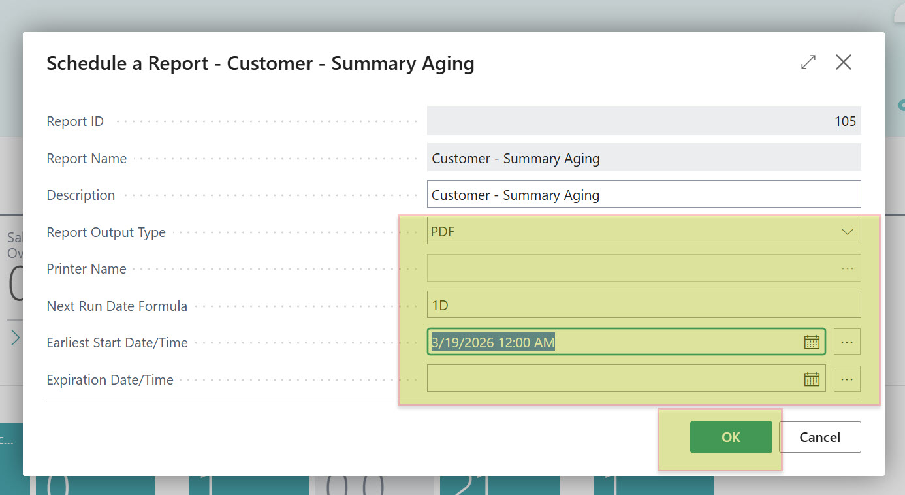This screenshot has width=905, height=495.
Task: Click the empty Expiration Date/Time field
Action: 614,379
